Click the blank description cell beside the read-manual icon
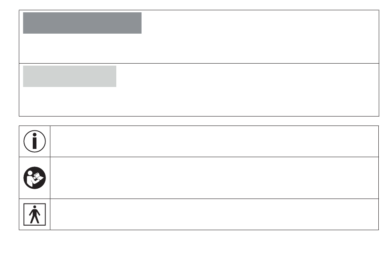The height and width of the screenshot is (265, 389). tap(214, 178)
